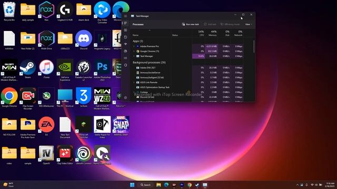Expand Adobe Premiere Pro process group
The width and height of the screenshot is (337, 189).
(x=134, y=46)
